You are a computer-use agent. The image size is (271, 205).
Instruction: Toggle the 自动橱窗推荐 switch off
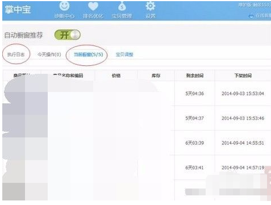coord(68,35)
